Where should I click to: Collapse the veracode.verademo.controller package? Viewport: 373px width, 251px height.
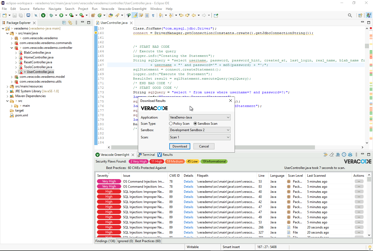[12, 48]
